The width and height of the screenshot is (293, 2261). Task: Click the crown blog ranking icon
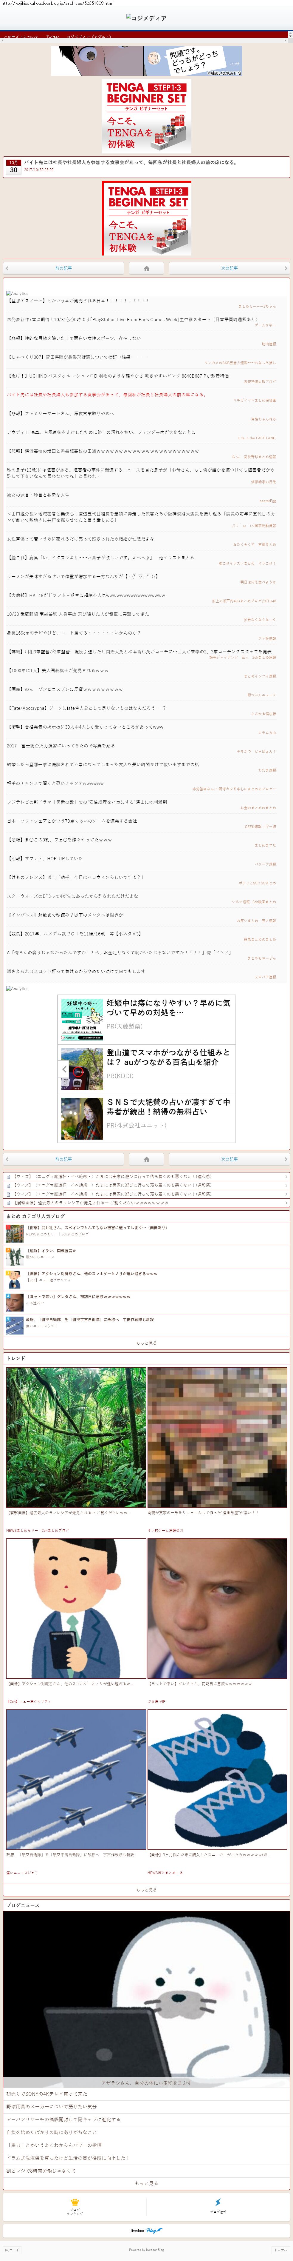pos(75,2201)
